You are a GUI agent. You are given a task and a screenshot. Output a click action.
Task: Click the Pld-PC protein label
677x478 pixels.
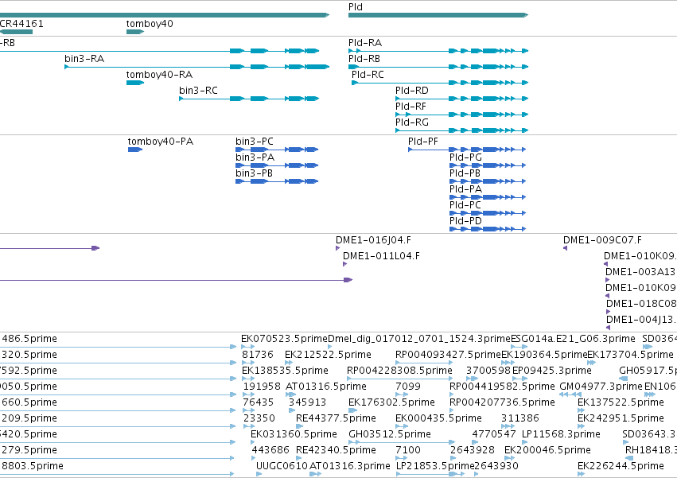[x=465, y=205]
